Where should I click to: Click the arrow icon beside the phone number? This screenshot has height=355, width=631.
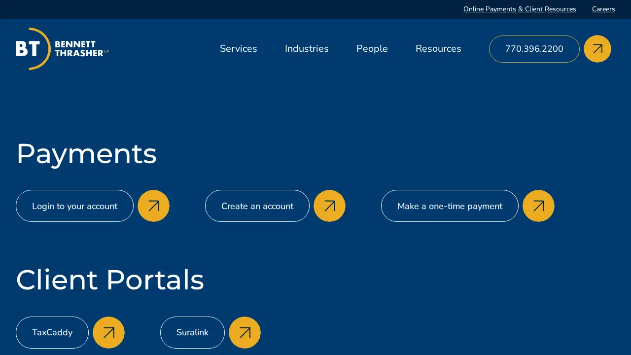(x=597, y=49)
